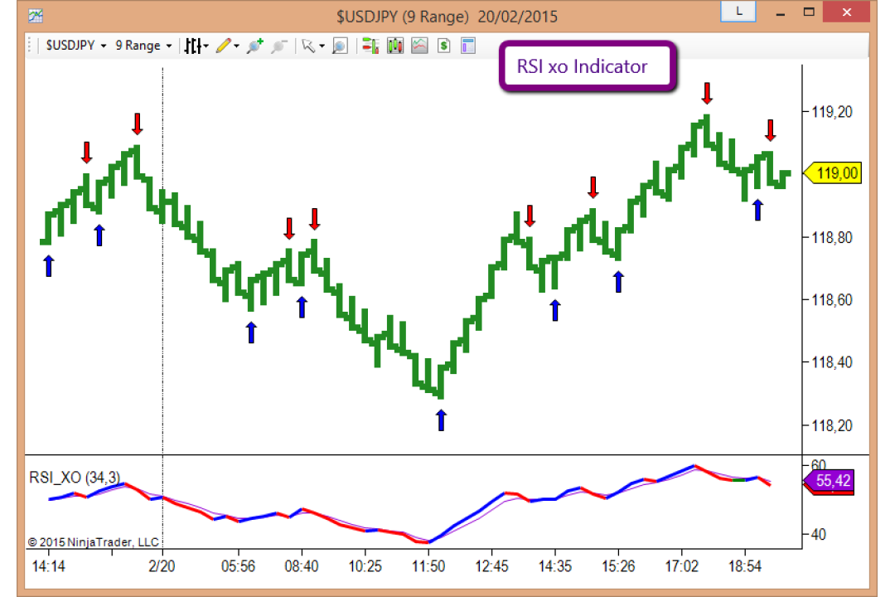The height and width of the screenshot is (597, 895).
Task: Open the Strategies dollar sign icon
Action: click(x=444, y=46)
